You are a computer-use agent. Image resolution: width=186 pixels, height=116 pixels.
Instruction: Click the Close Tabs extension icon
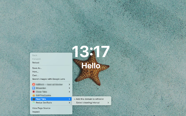(x=34, y=92)
